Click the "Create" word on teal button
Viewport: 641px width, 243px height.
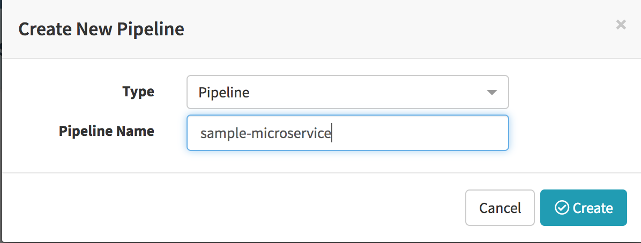tap(593, 208)
